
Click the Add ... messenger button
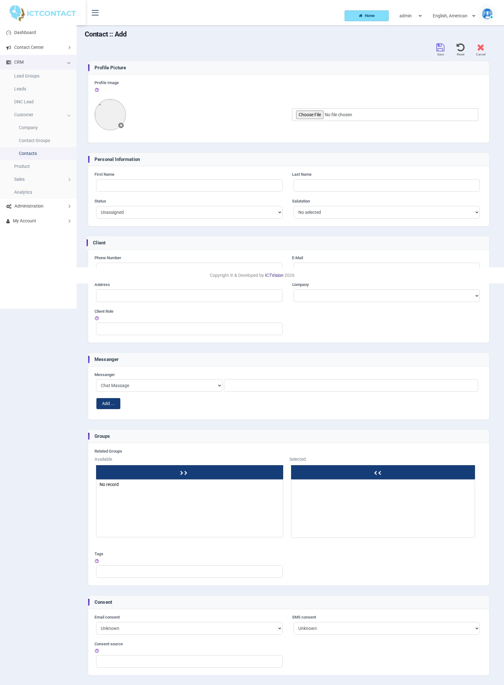pos(108,403)
